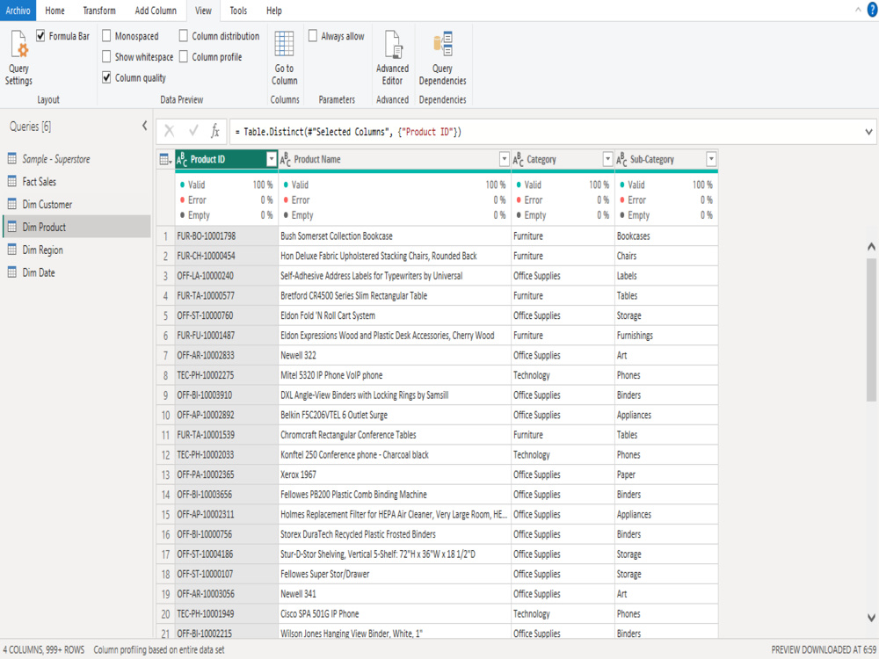Click the ABC type icon of Category
The image size is (879, 659).
point(519,160)
